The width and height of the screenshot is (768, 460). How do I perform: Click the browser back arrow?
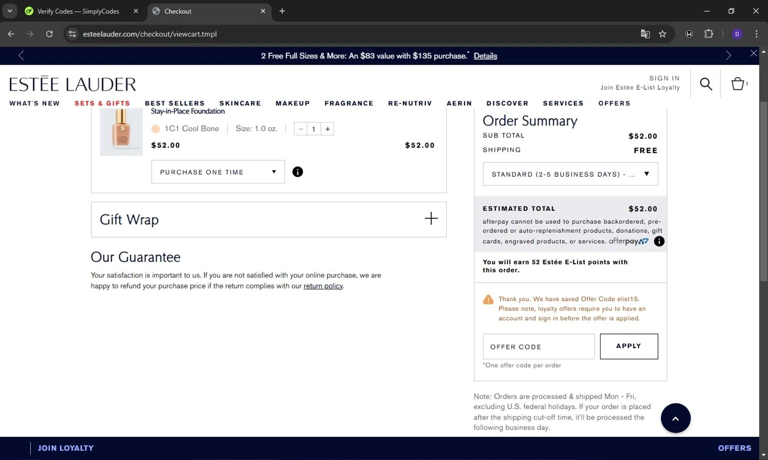pos(11,34)
